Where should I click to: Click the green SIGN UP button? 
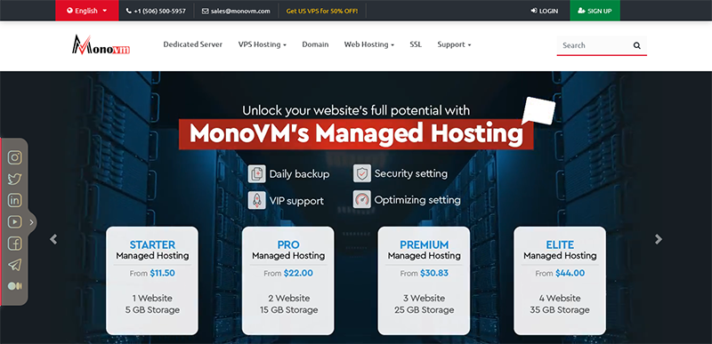(595, 11)
